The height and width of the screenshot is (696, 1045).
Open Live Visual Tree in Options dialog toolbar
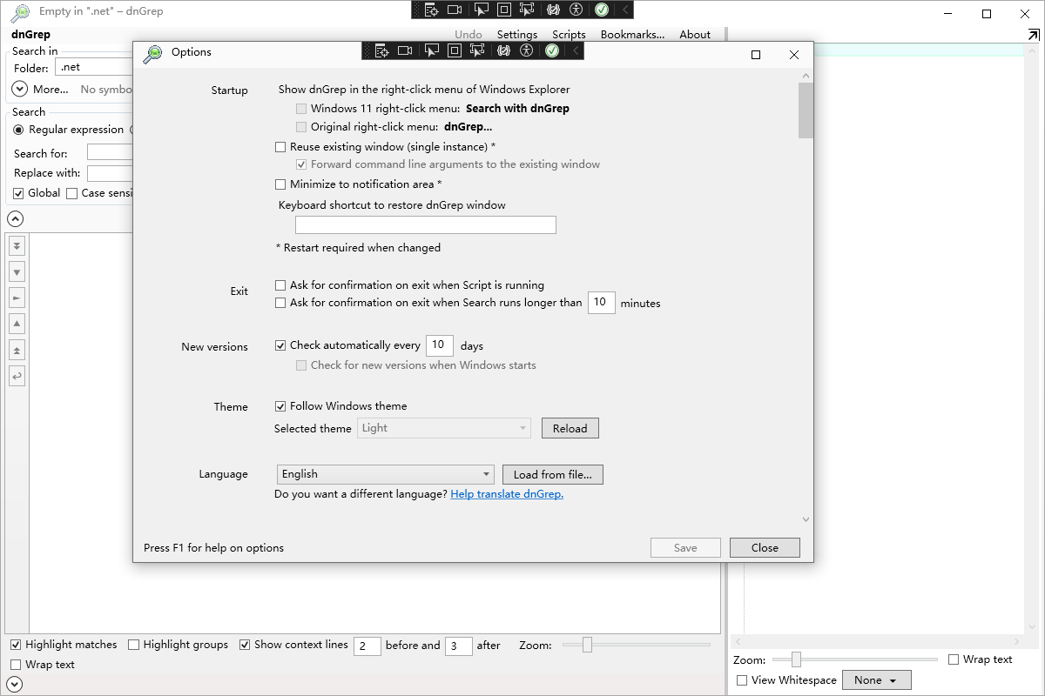pos(381,50)
